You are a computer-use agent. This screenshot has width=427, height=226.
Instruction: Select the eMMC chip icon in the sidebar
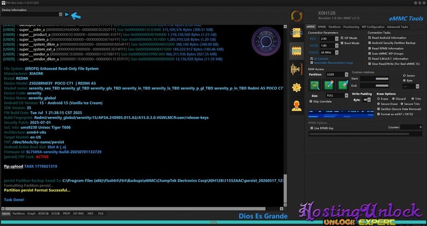click(x=296, y=51)
